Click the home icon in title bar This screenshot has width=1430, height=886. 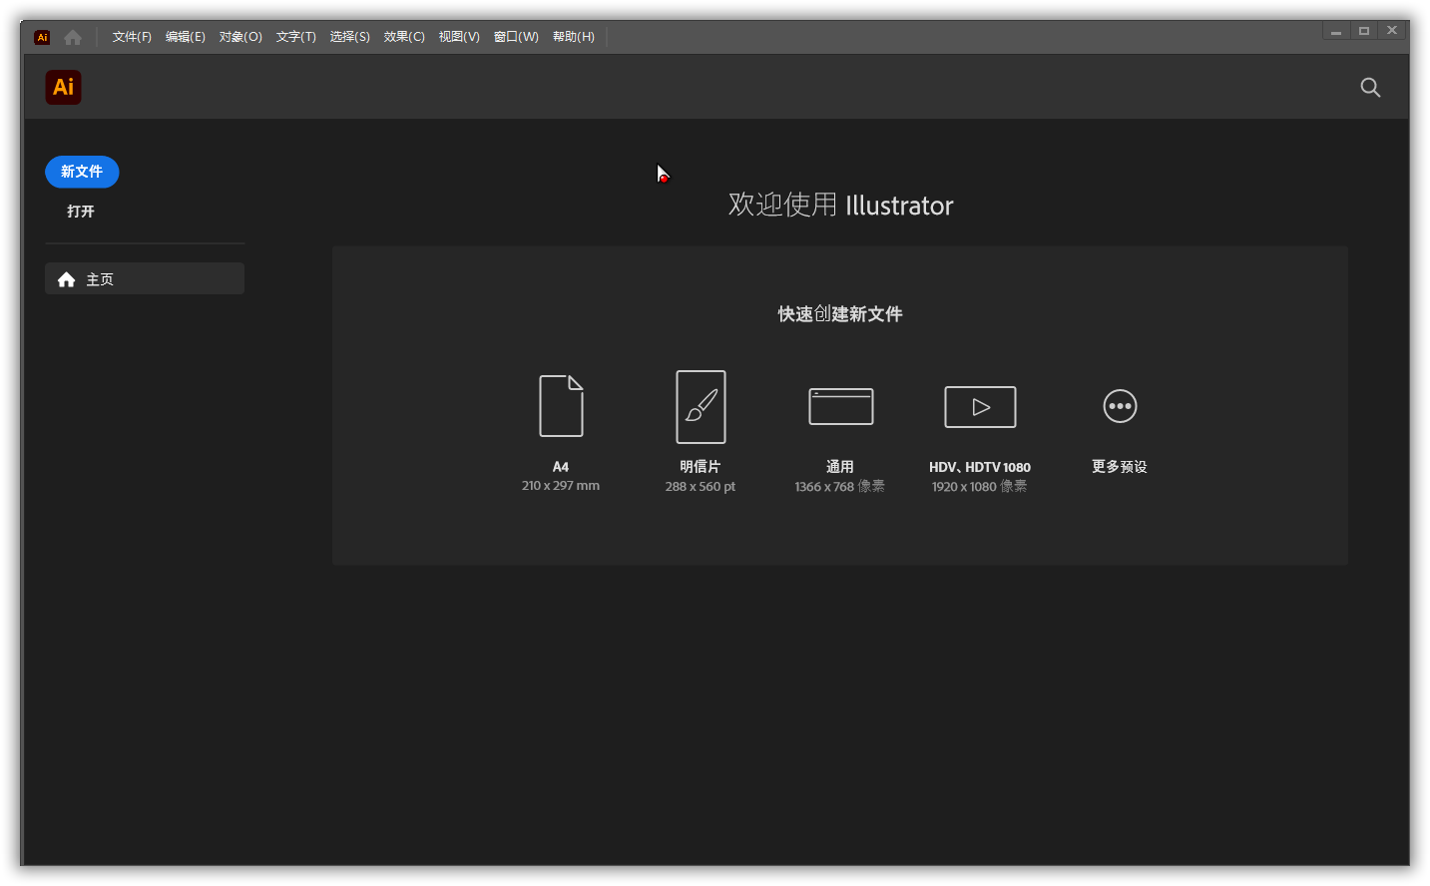(x=73, y=37)
